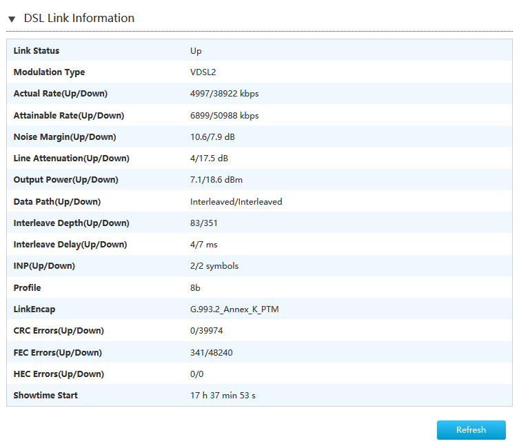The image size is (519, 448).
Task: Select the Link Status label
Action: tap(37, 51)
